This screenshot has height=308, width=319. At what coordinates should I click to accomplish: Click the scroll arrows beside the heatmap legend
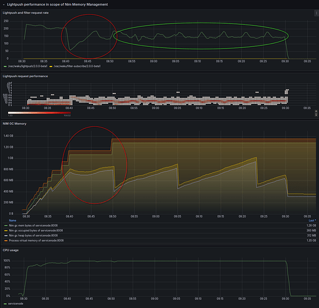316,113
